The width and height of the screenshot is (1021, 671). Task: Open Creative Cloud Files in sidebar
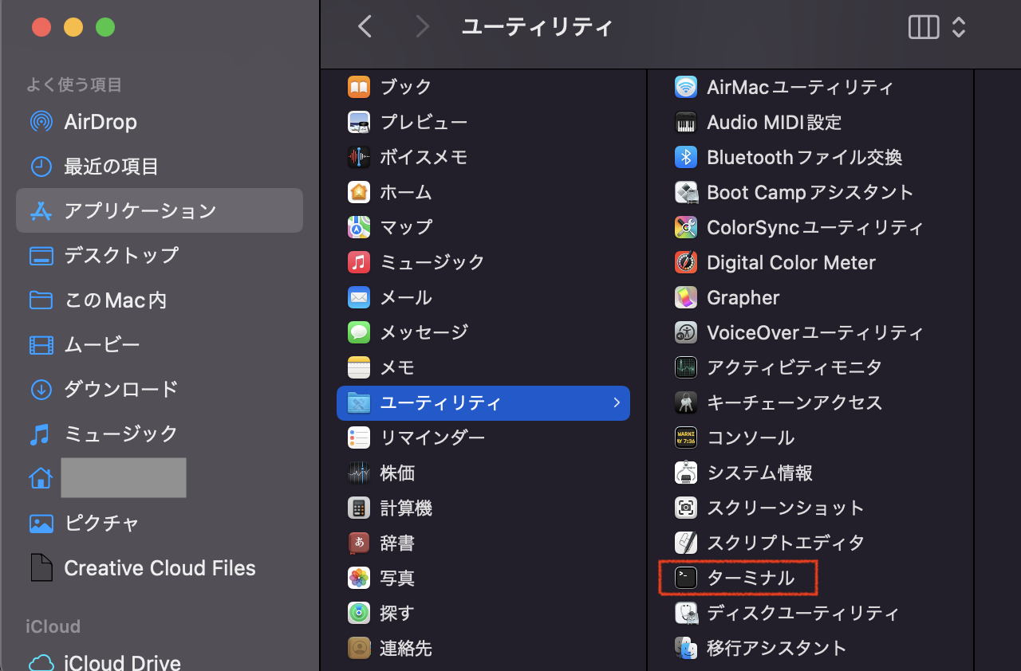pyautogui.click(x=160, y=568)
